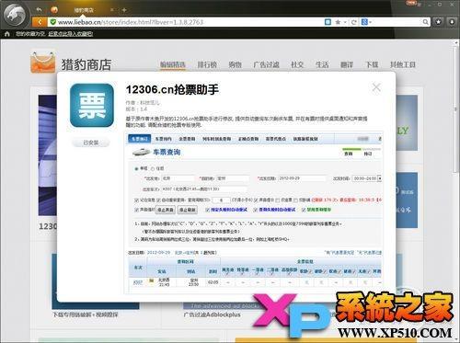Go back with the orange arrow button
Screen dimensions: 460x343
pos(40,22)
